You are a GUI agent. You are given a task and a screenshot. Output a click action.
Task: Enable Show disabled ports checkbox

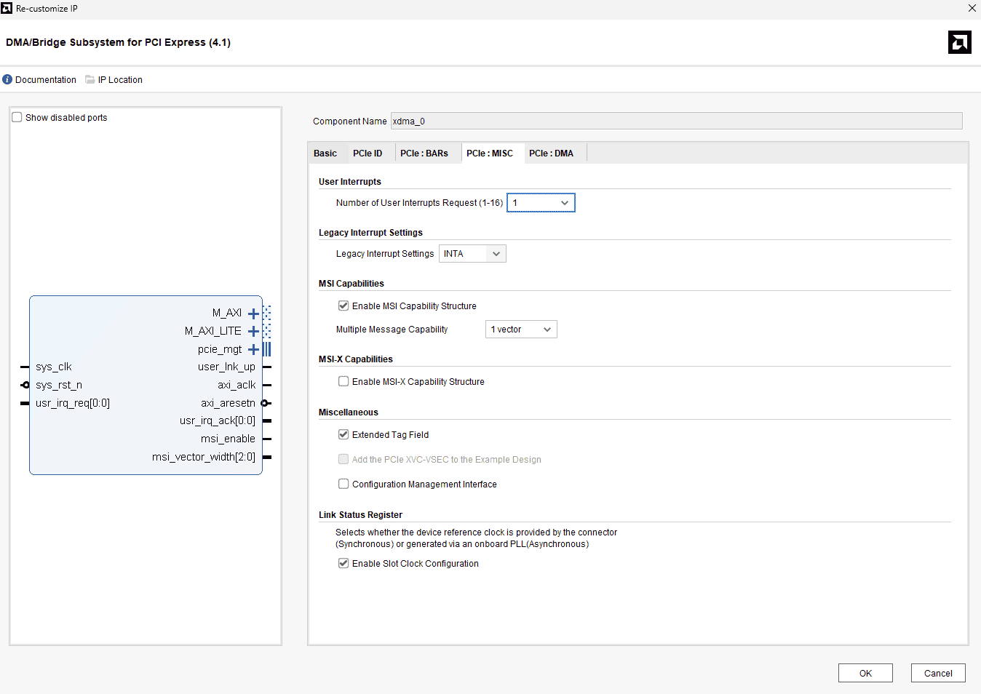pyautogui.click(x=17, y=118)
